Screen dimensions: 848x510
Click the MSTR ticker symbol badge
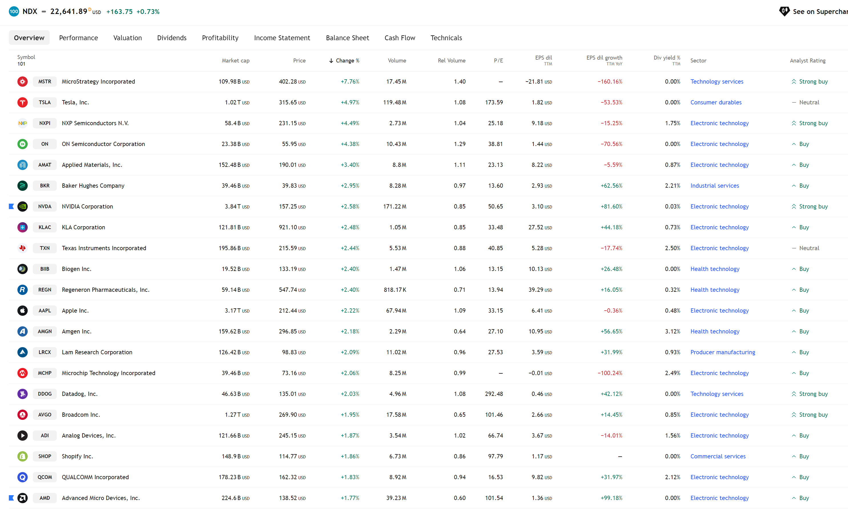pyautogui.click(x=45, y=82)
